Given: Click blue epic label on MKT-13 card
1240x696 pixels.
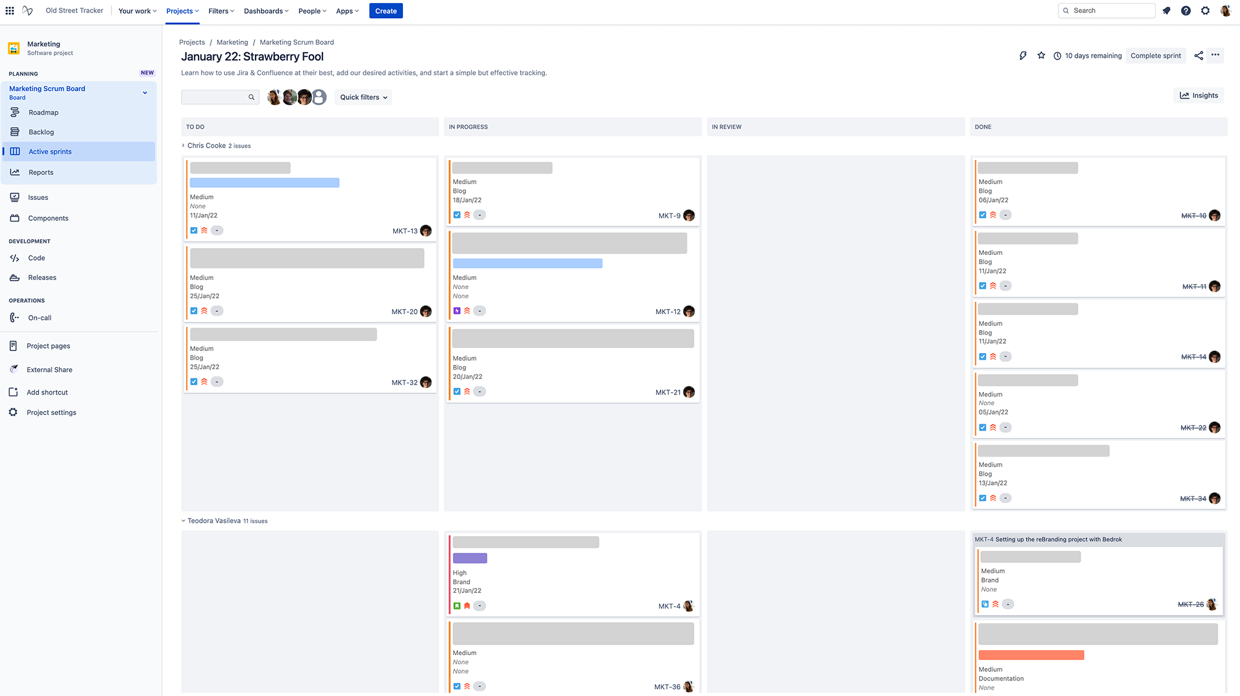Looking at the screenshot, I should (x=265, y=183).
